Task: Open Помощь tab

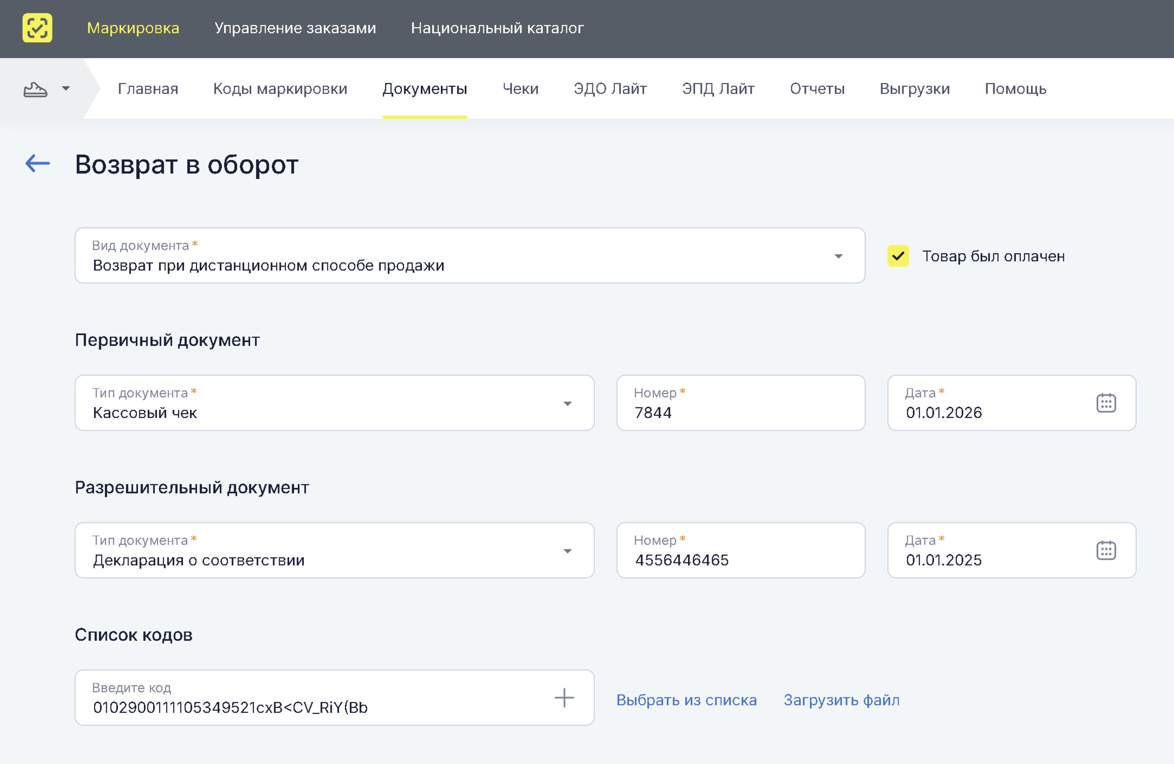Action: 1016,89
